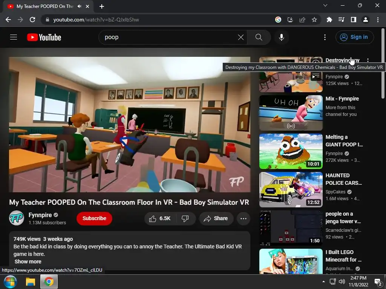Screen dimensions: 386x289
Task: Open YouTube settings three-dot menu
Action: (x=325, y=37)
